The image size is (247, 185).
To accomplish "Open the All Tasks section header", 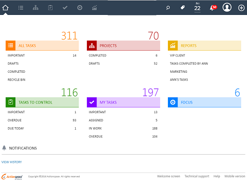I will tap(42, 46).
